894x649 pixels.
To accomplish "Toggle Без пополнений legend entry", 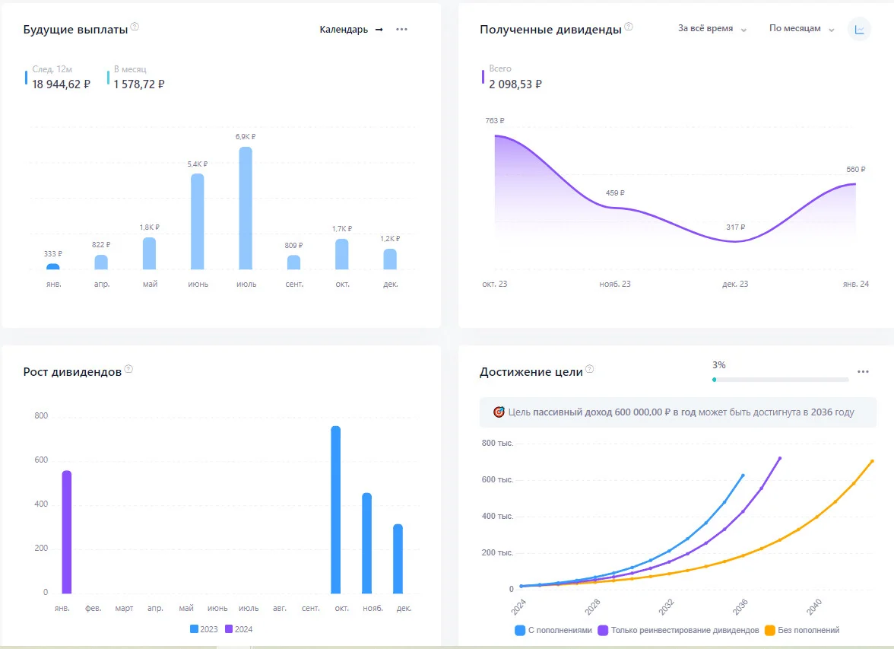I will (x=801, y=630).
